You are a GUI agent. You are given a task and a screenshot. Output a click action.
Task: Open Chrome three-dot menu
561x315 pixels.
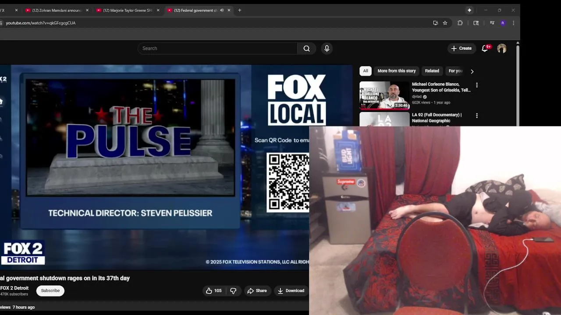513,23
